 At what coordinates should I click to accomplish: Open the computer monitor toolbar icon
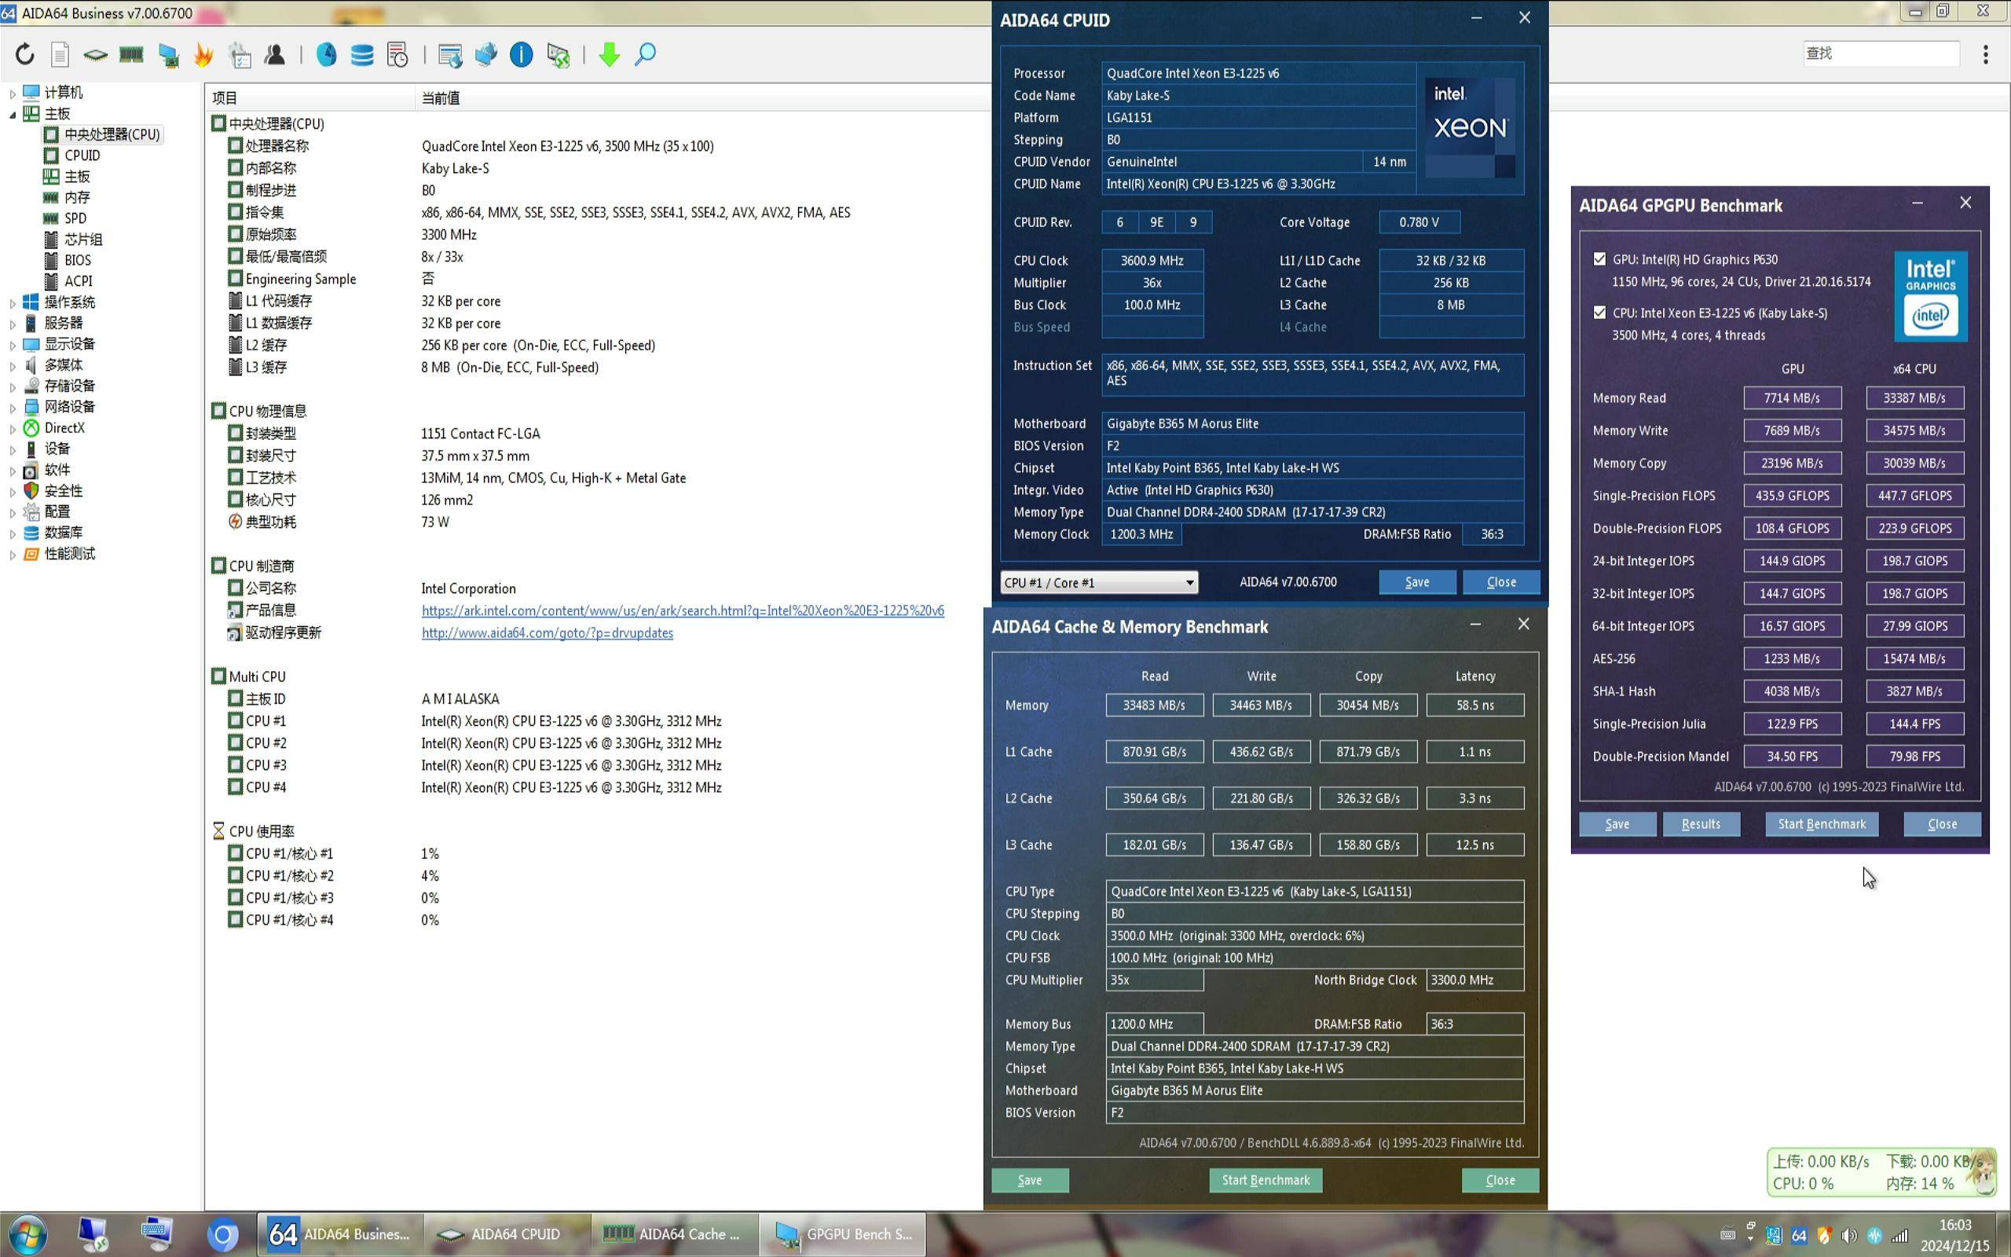(x=169, y=55)
